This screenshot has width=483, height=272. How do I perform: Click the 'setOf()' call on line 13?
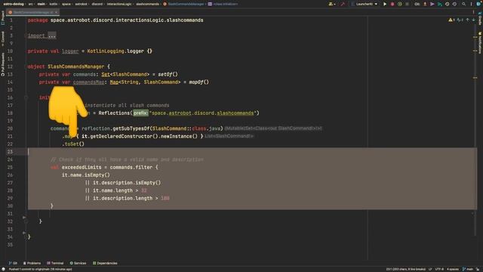pyautogui.click(x=168, y=74)
